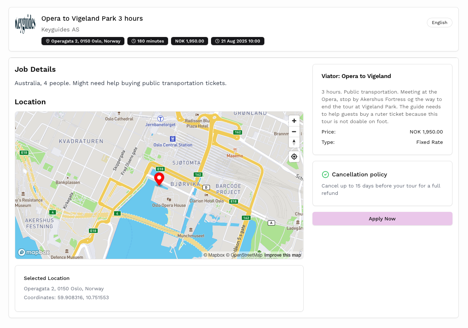Click the BARCODE PROJECT label on map
The image size is (468, 328).
(228, 189)
